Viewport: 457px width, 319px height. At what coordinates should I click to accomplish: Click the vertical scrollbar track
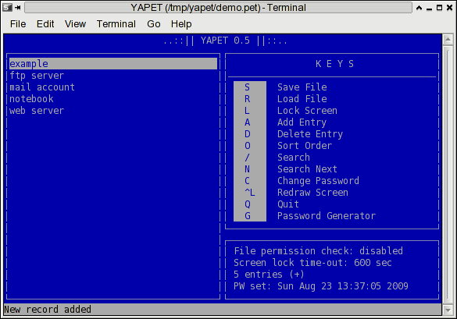click(x=448, y=175)
